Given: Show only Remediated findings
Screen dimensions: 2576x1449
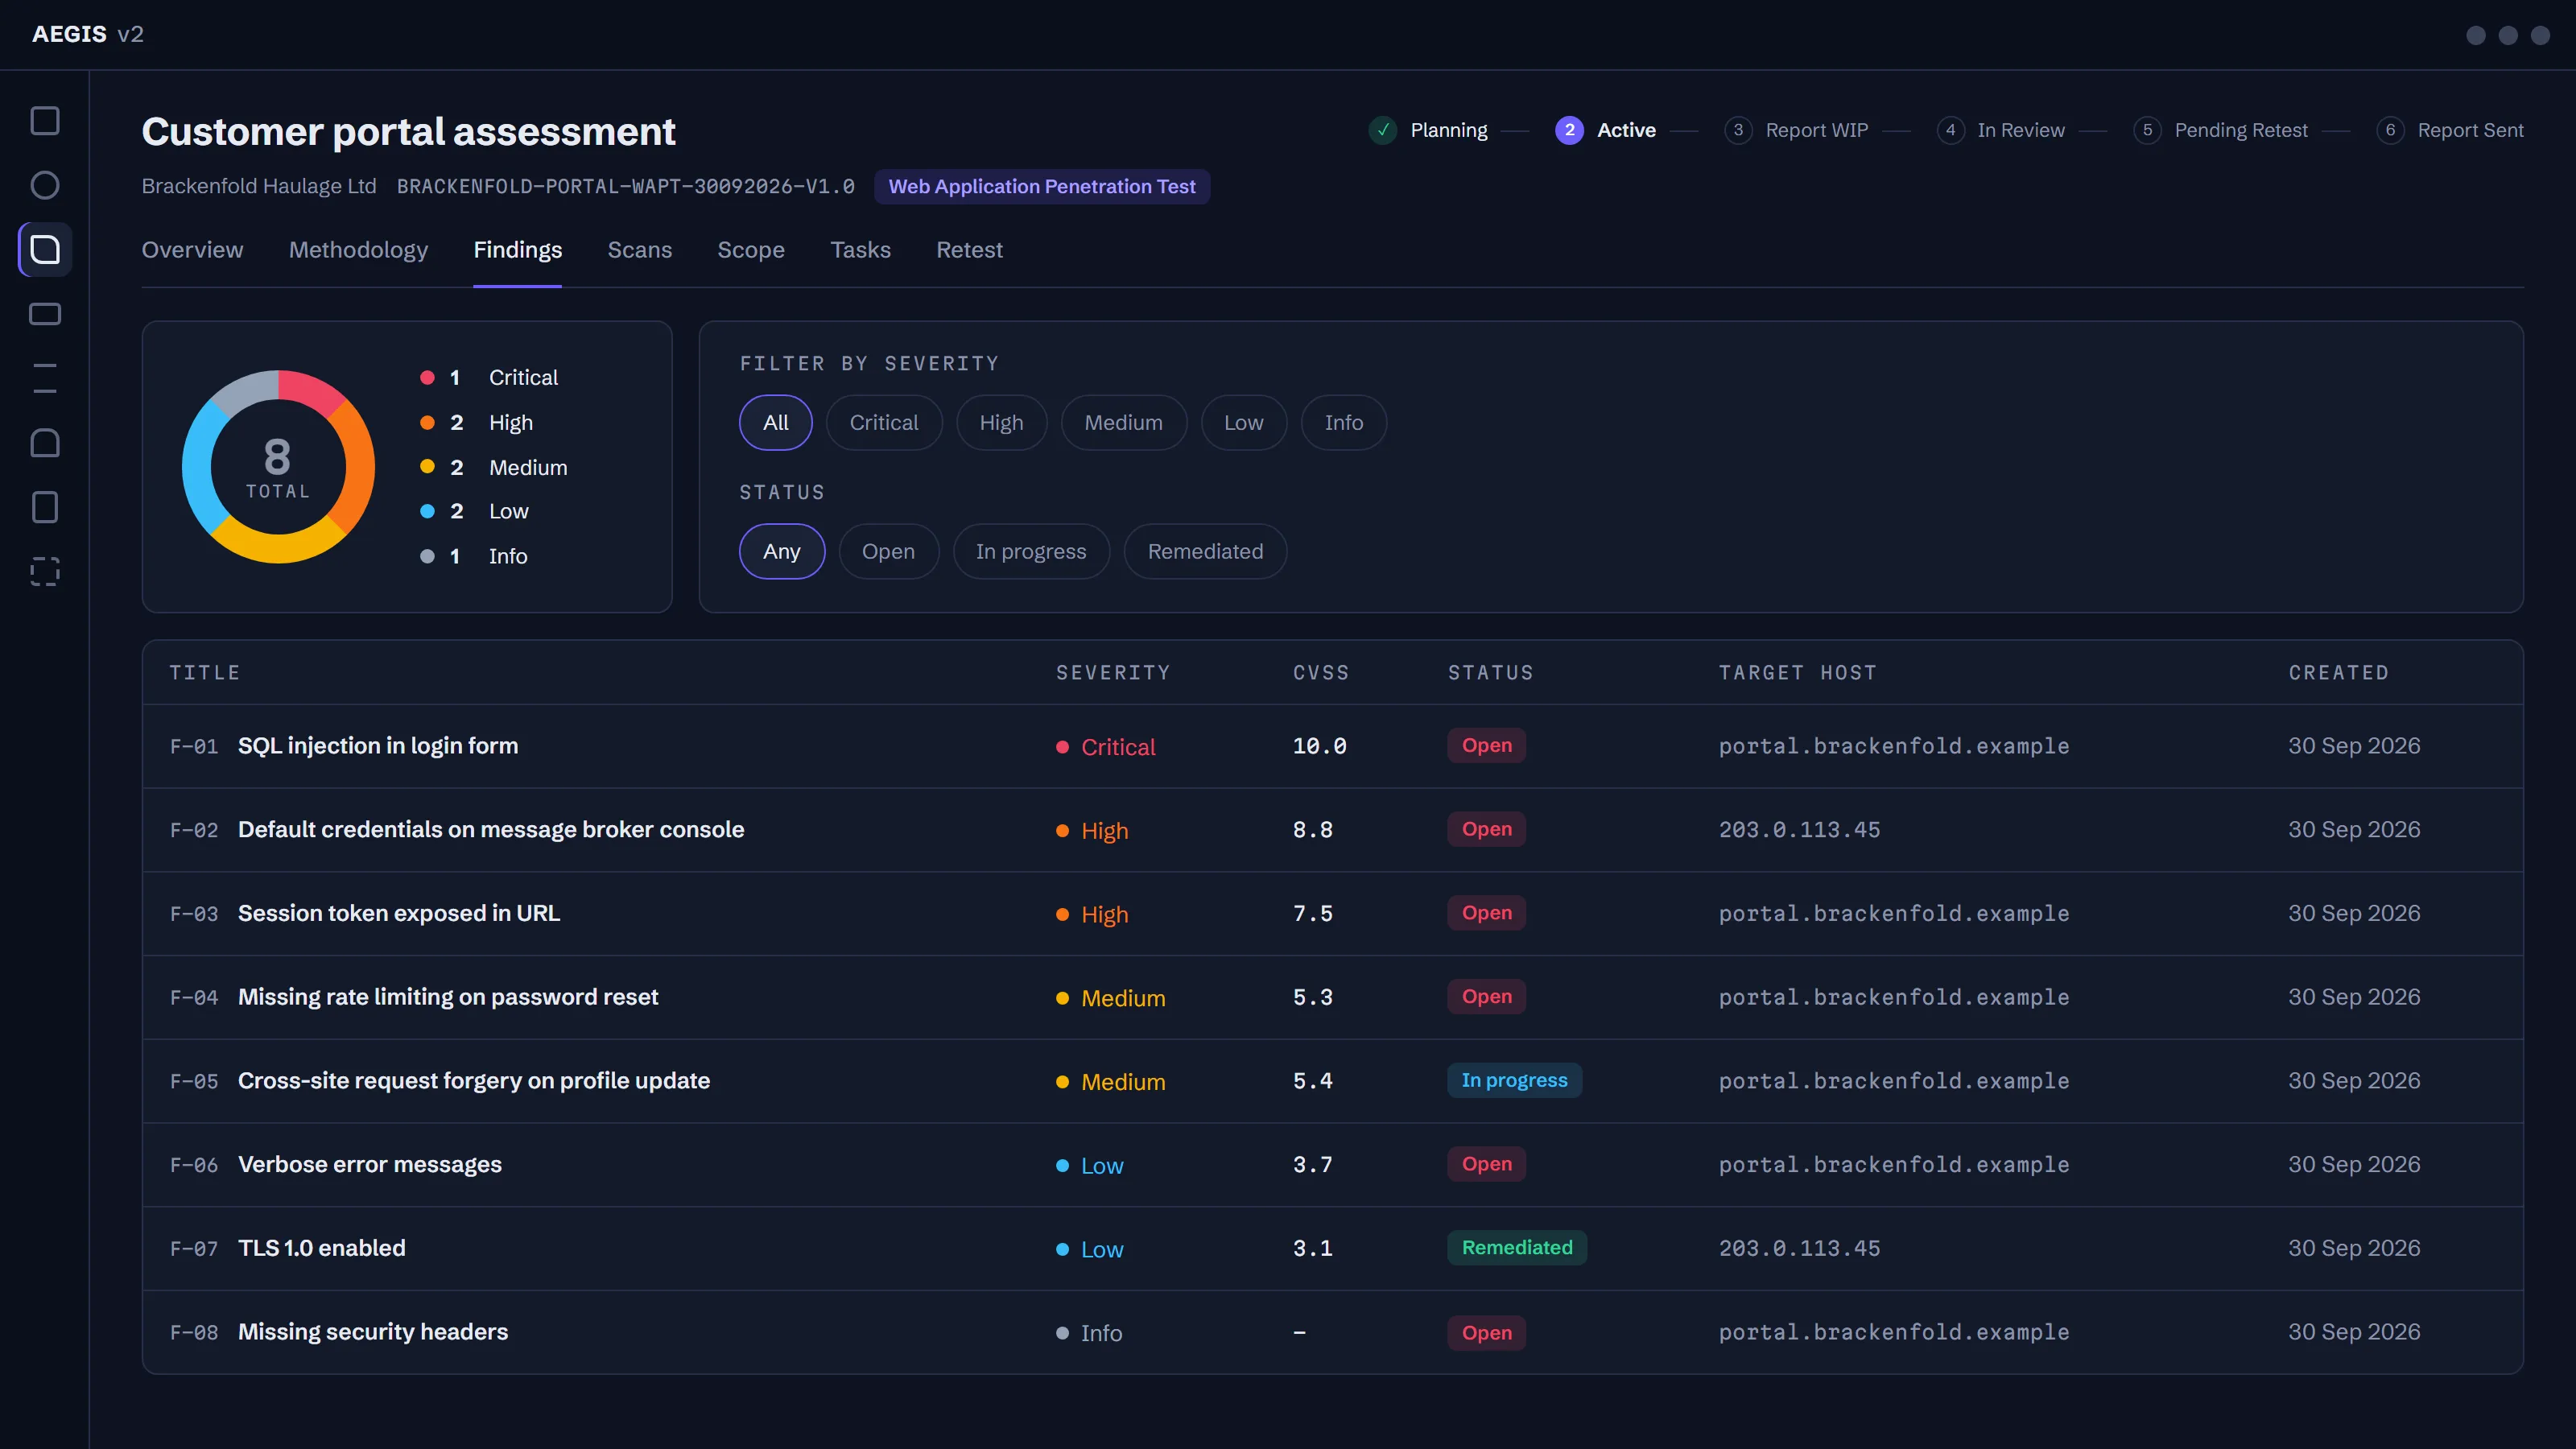Looking at the screenshot, I should [1205, 552].
